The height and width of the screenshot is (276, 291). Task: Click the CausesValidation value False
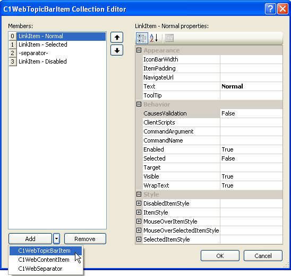pos(251,113)
